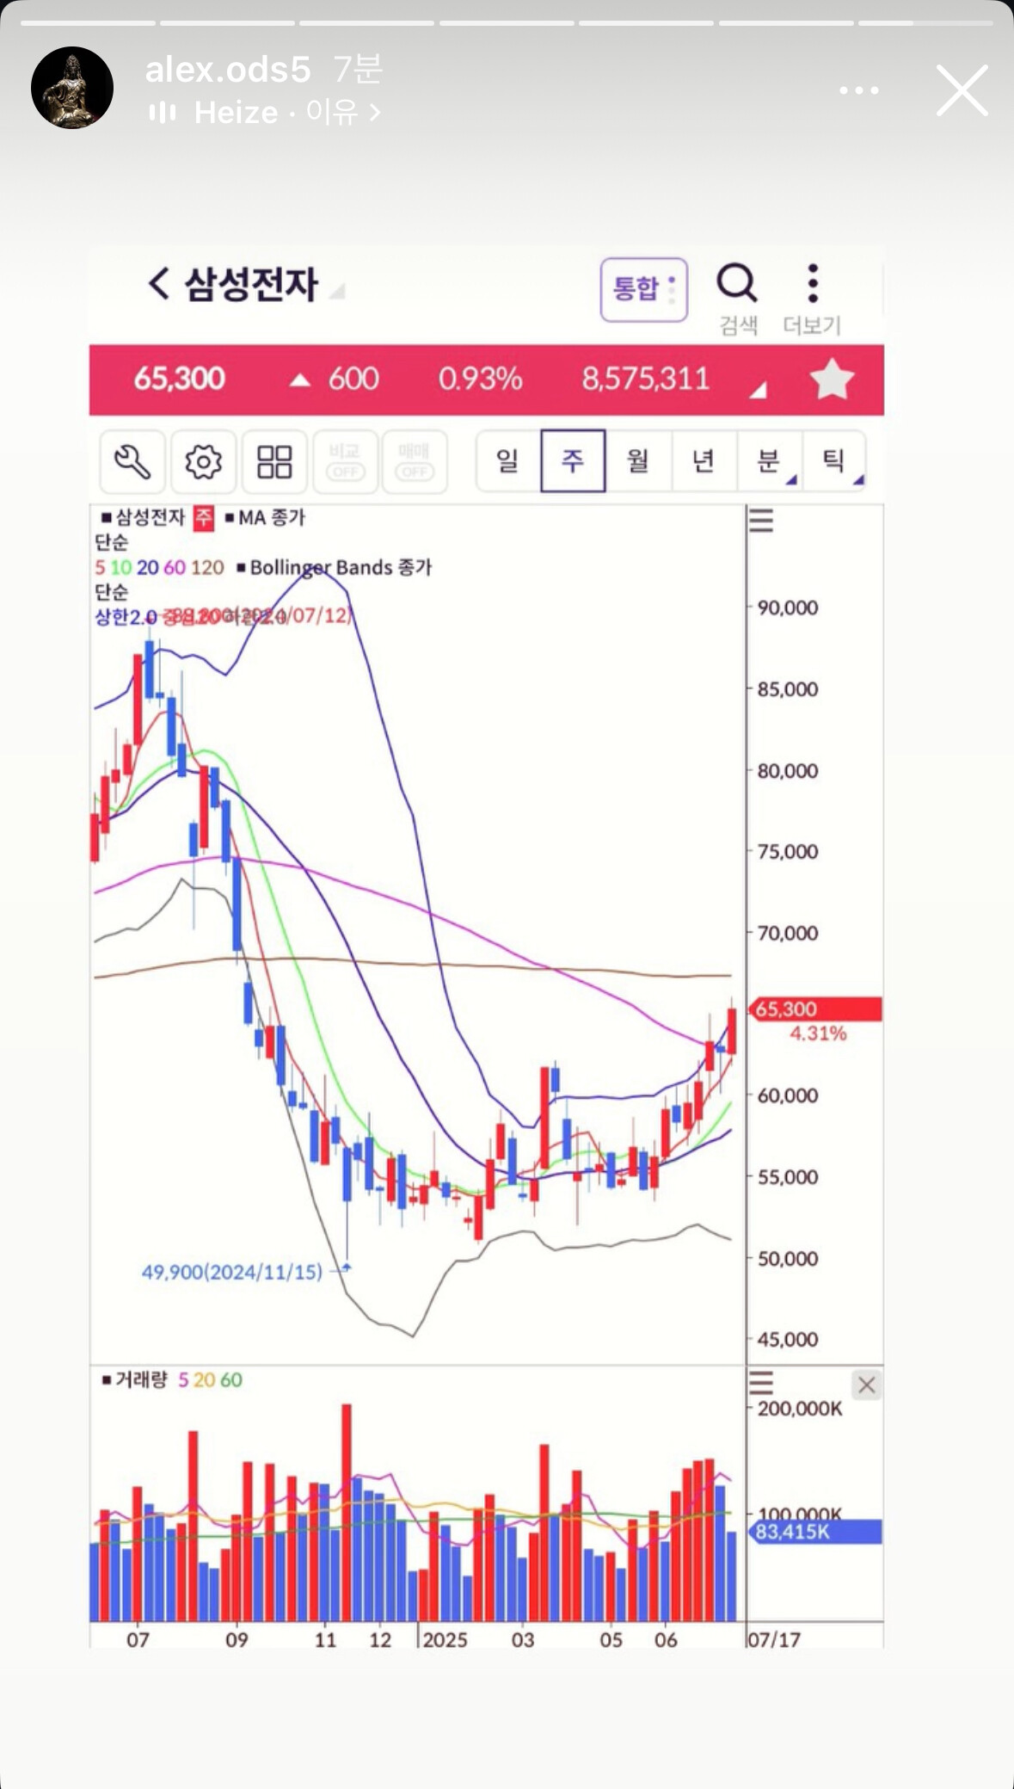This screenshot has height=1789, width=1014.
Task: Open the Heize 이유 music track
Action: [287, 112]
